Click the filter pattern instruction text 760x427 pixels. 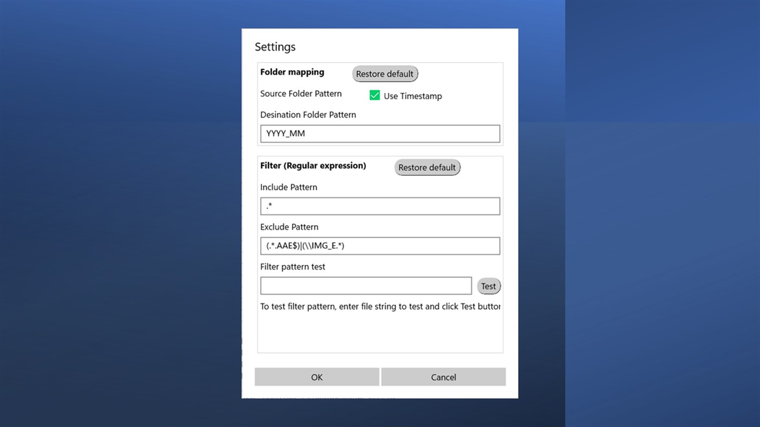pyautogui.click(x=380, y=306)
